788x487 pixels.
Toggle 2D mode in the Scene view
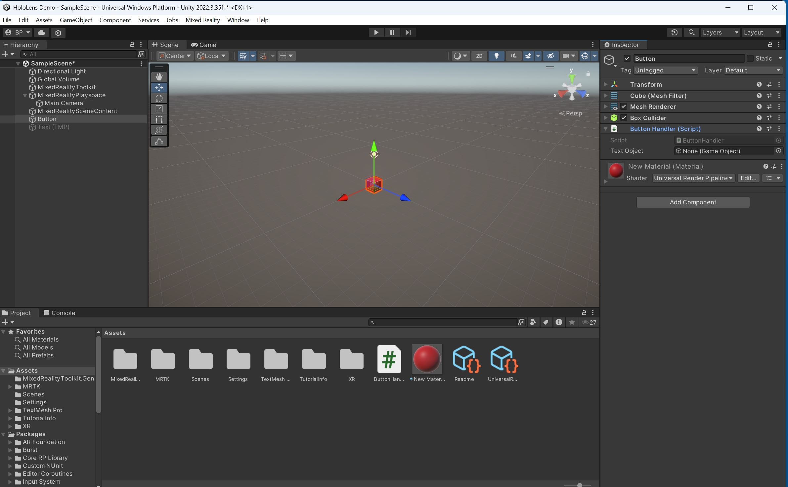479,56
